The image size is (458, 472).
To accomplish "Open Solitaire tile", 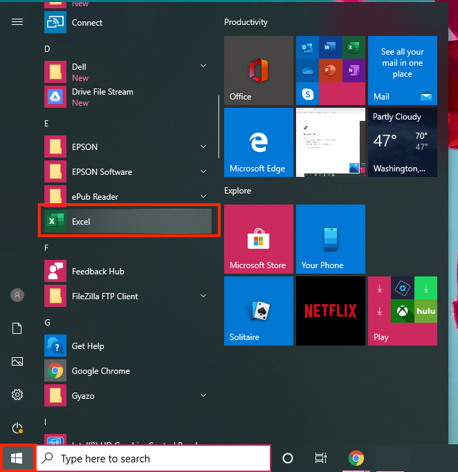I will click(259, 311).
